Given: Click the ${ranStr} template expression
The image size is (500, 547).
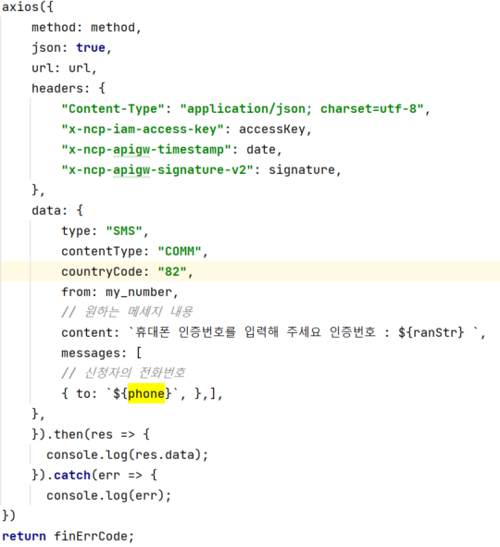Looking at the screenshot, I should (431, 332).
